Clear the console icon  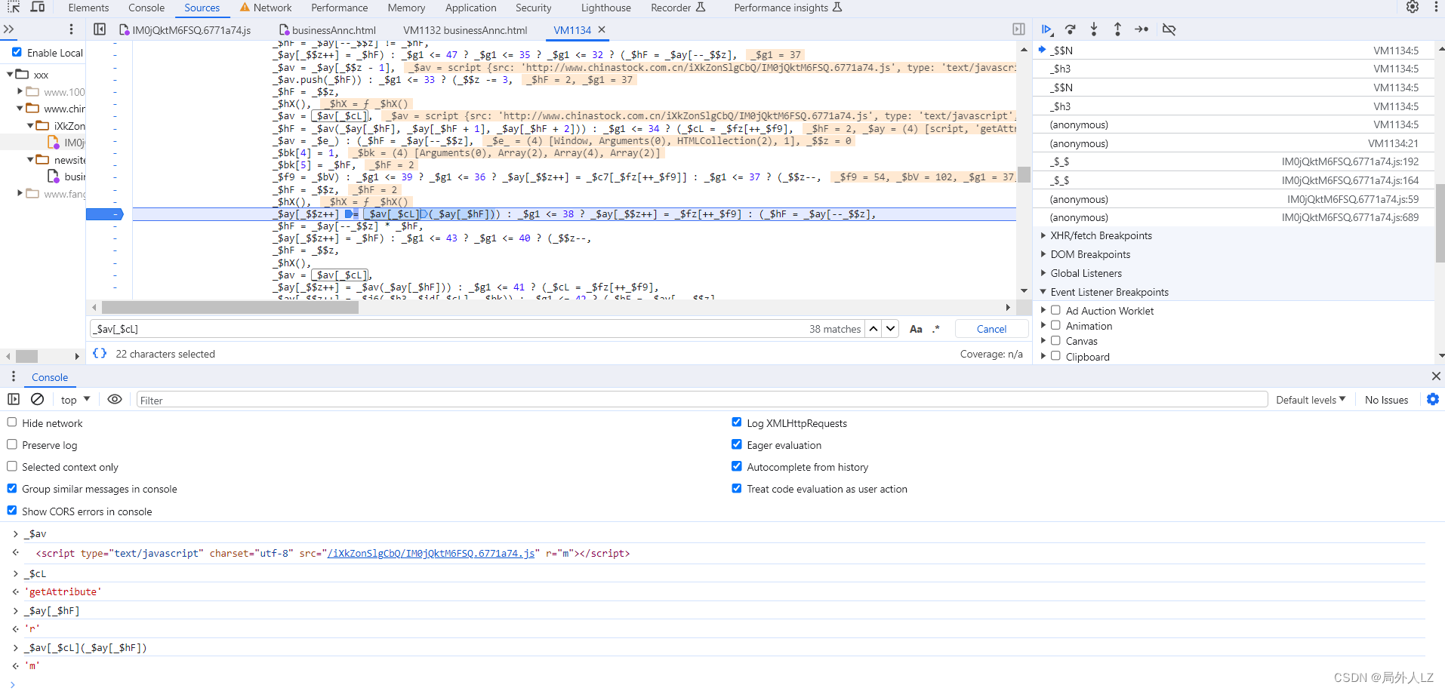pos(37,399)
